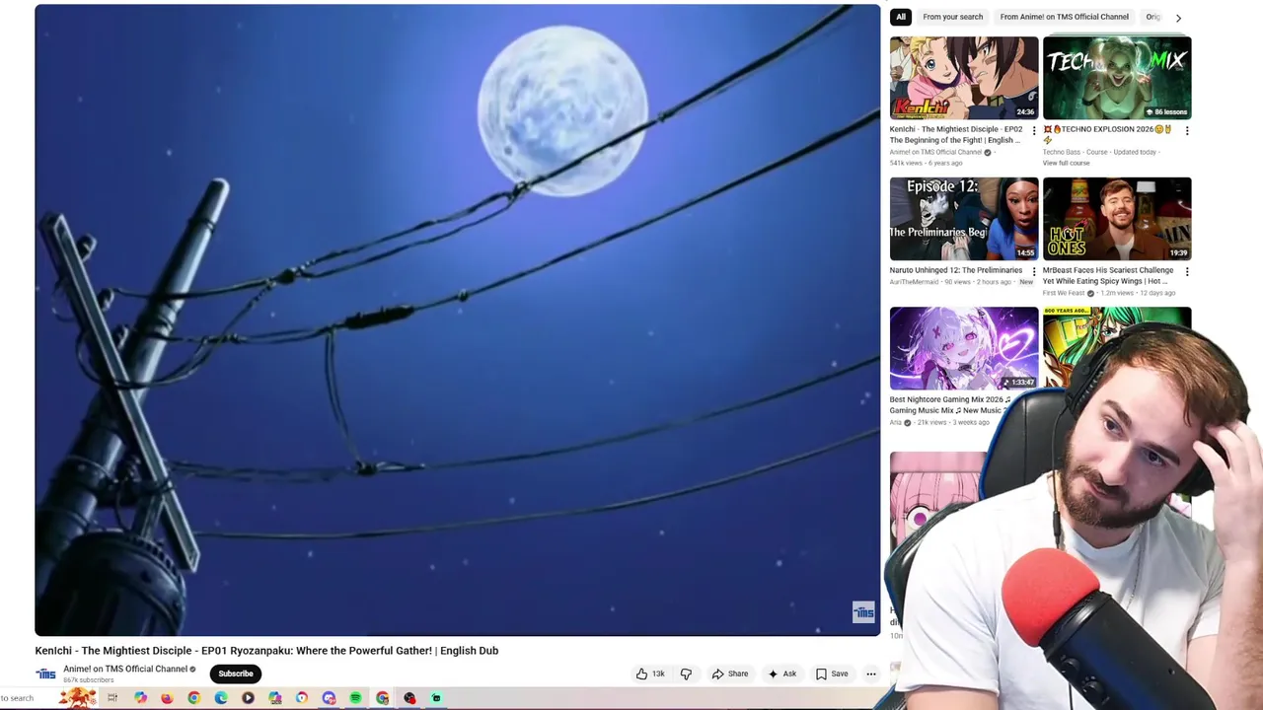Open the first Google Chrome taskbar icon
This screenshot has height=710, width=1263.
(x=193, y=698)
